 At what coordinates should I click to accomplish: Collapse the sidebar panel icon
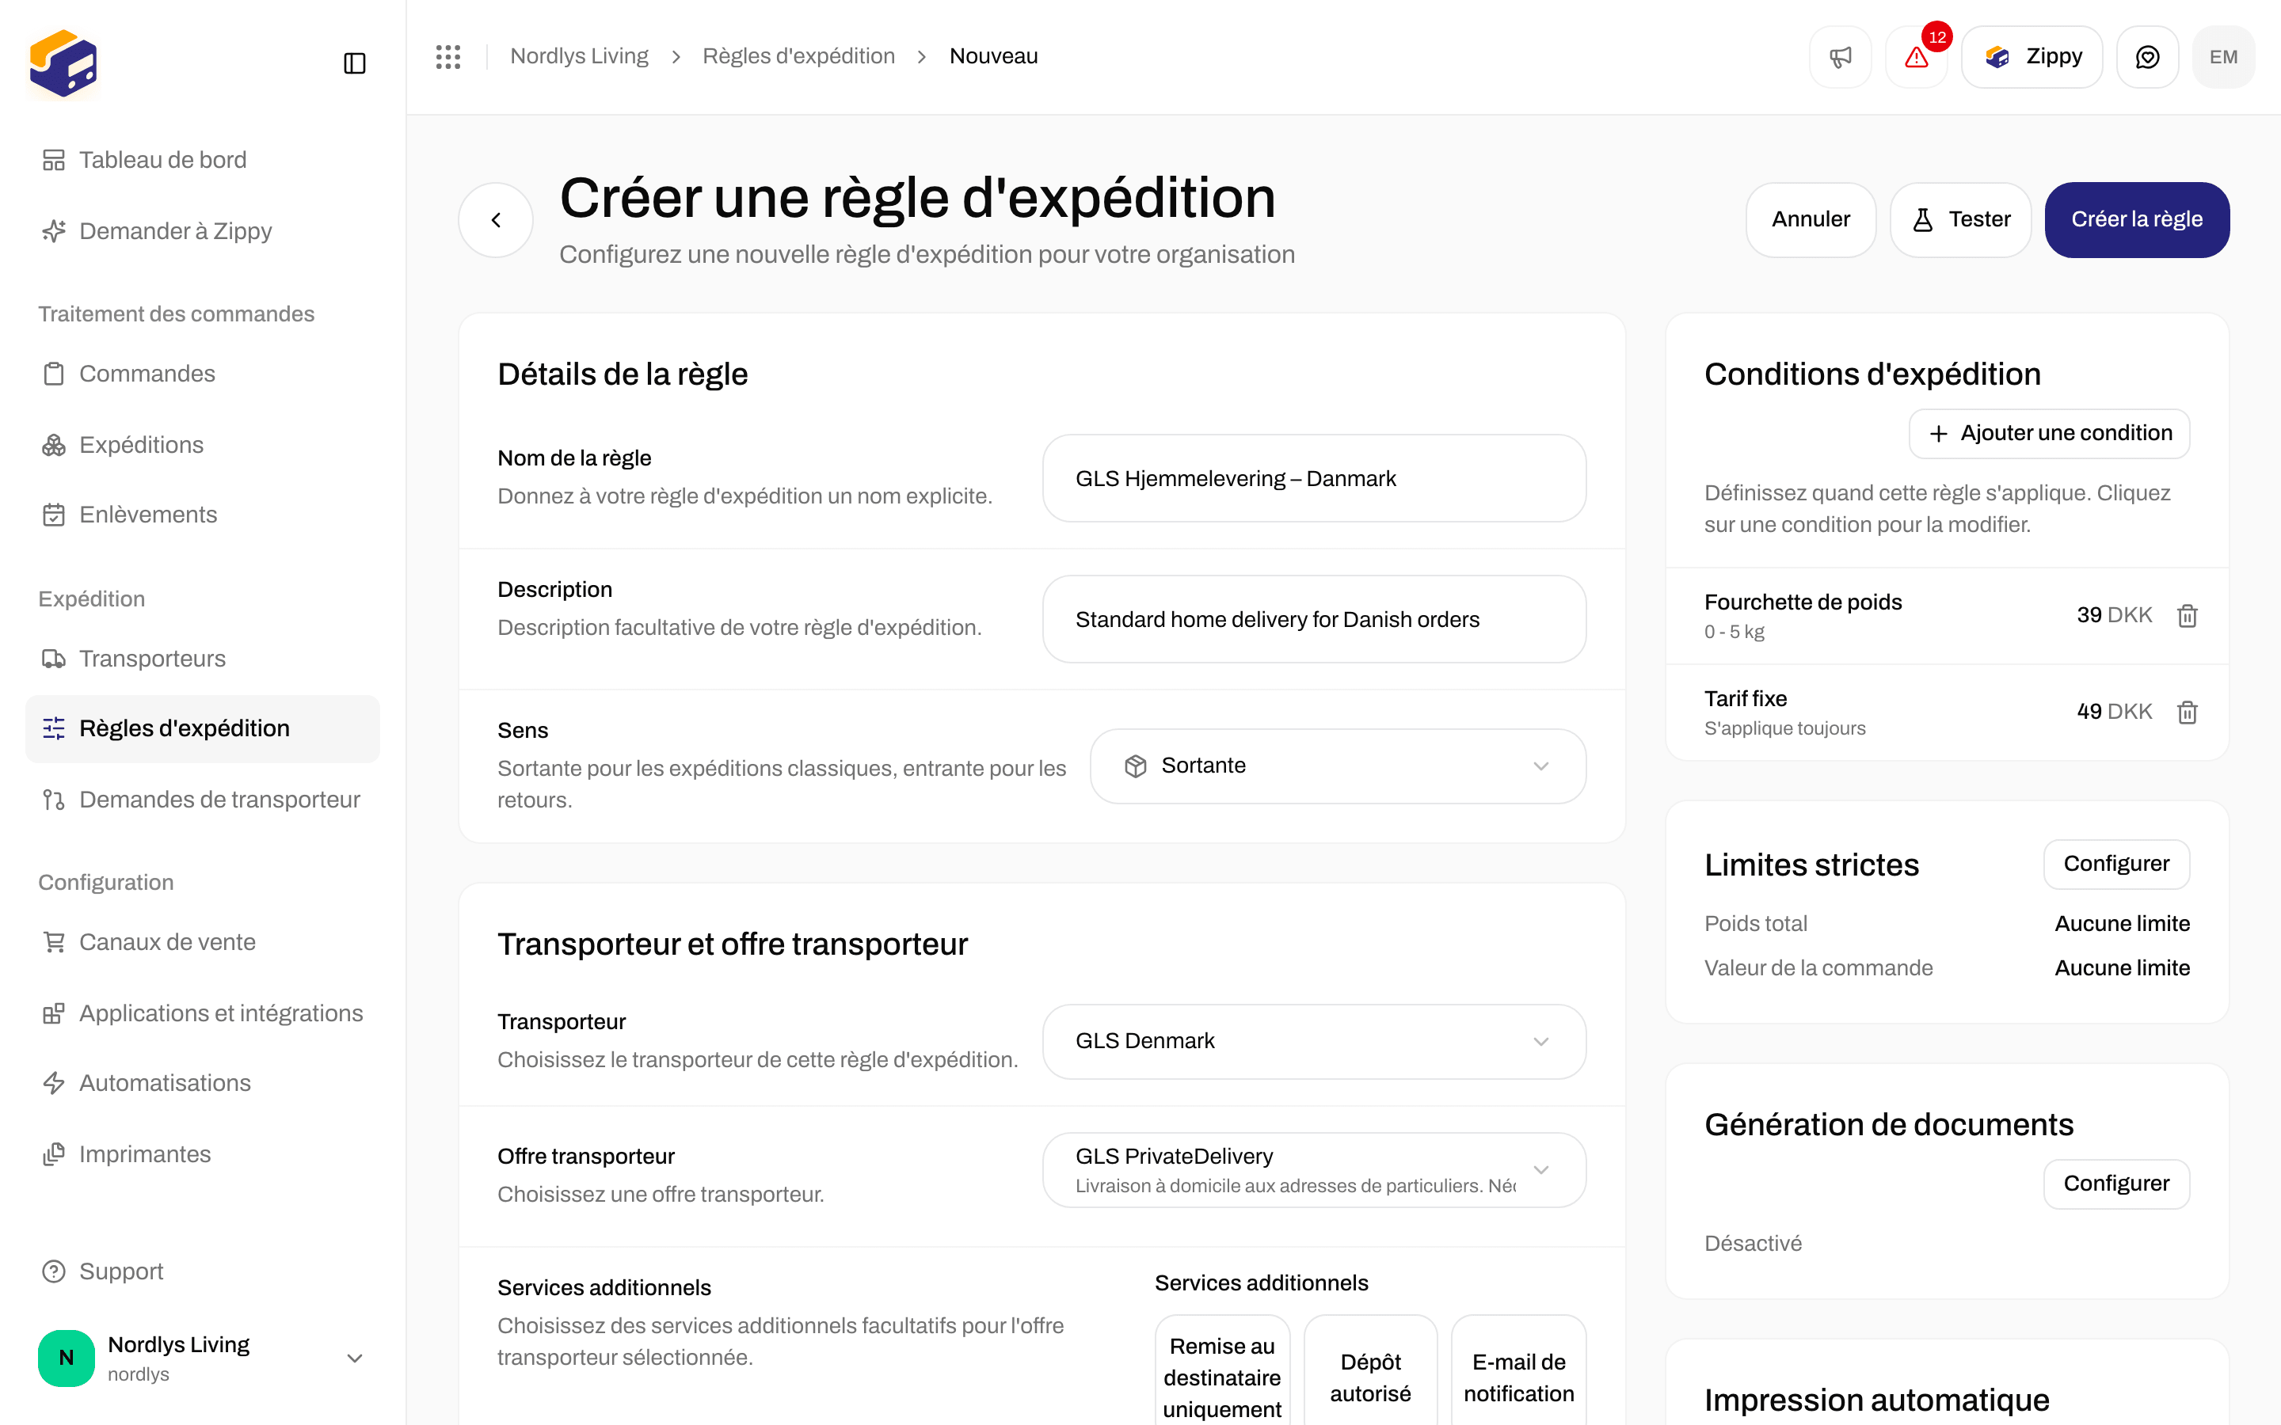(x=354, y=63)
